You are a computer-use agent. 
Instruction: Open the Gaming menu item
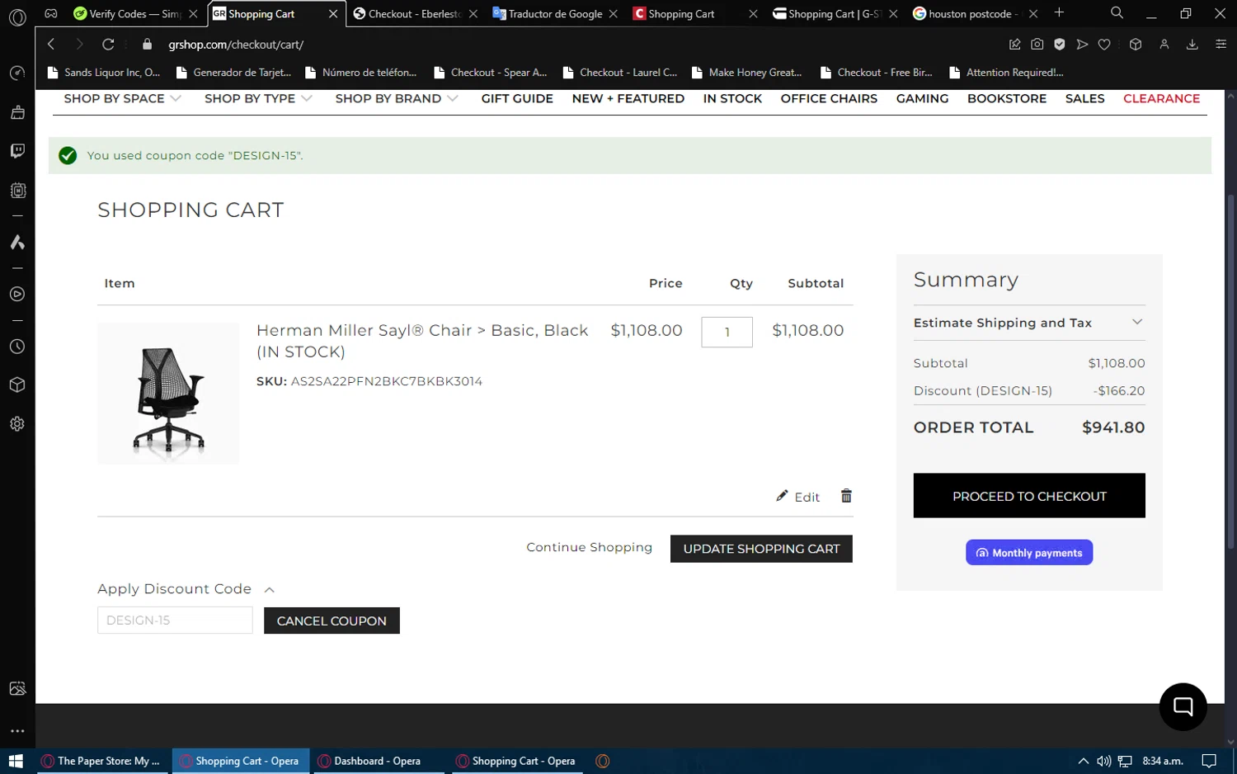pyautogui.click(x=922, y=98)
